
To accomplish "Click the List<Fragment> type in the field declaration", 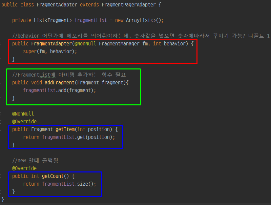I will (x=53, y=20).
